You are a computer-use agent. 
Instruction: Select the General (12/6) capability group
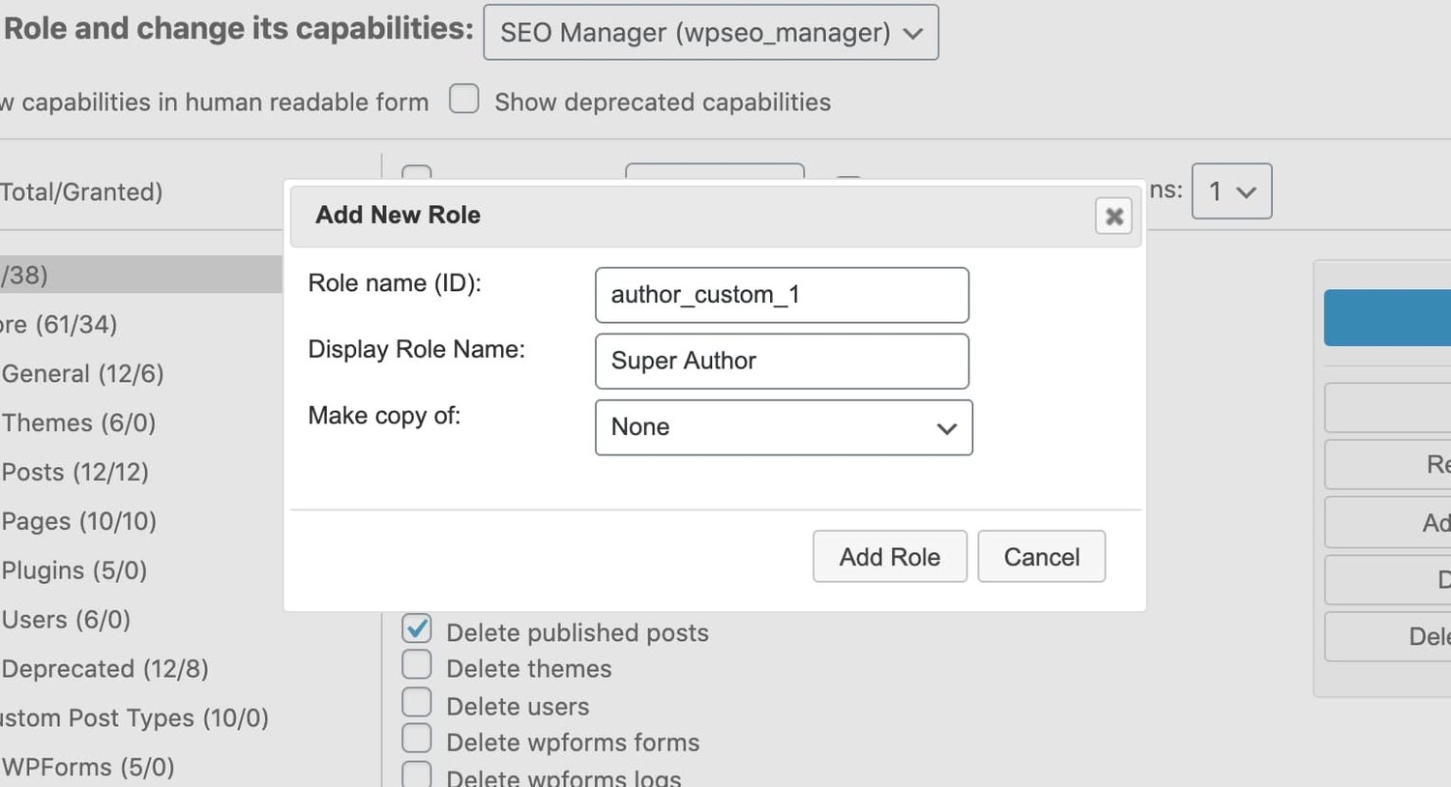82,374
